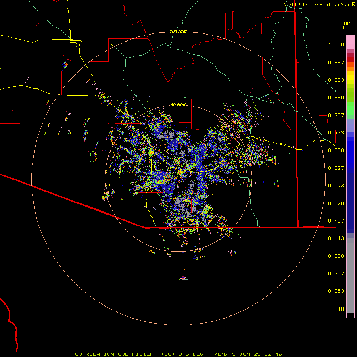Click the [CC] label above the color scale
The width and height of the screenshot is (357, 357).
[x=339, y=27]
